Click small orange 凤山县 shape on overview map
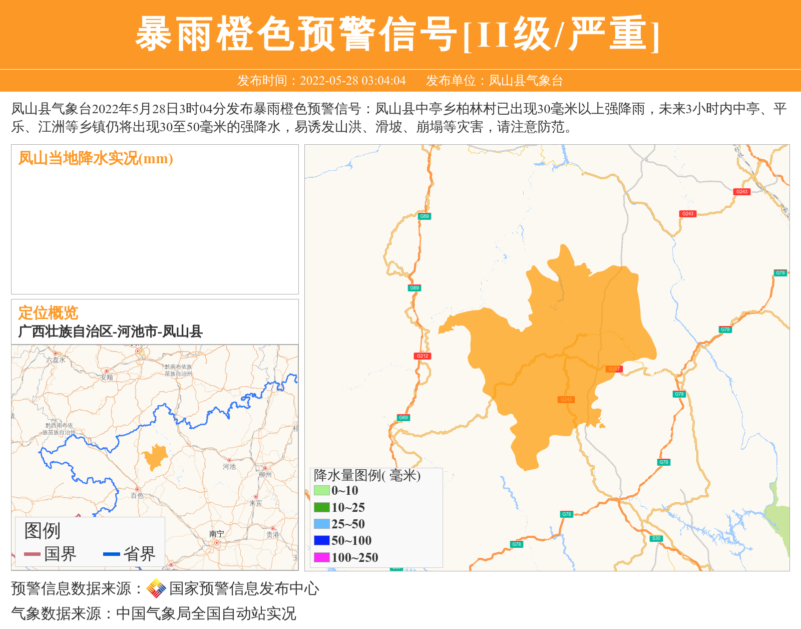This screenshot has height=629, width=801. [155, 457]
